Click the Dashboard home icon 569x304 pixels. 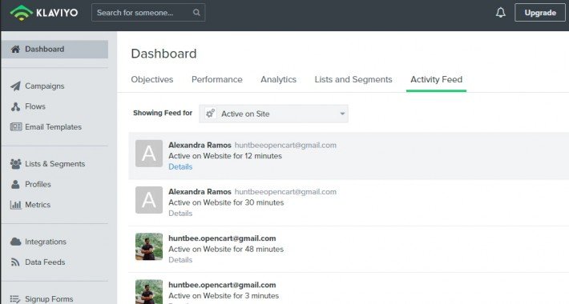(15, 49)
